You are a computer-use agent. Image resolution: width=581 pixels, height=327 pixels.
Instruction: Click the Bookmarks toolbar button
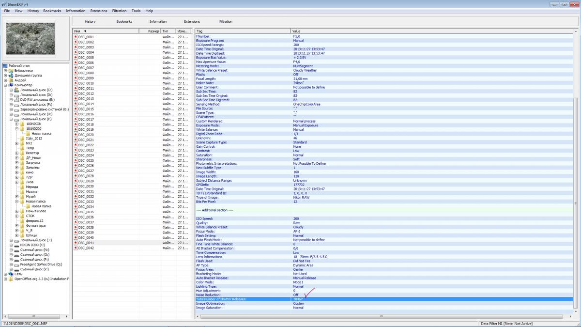[124, 21]
